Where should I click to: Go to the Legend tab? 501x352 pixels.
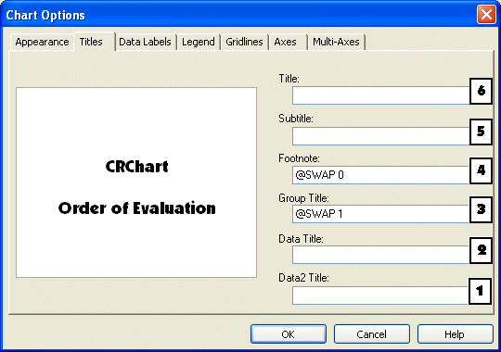[199, 42]
